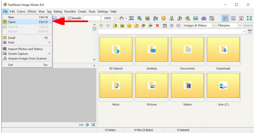Choose New in the File menu
This screenshot has width=255, height=134.
coord(27,17)
